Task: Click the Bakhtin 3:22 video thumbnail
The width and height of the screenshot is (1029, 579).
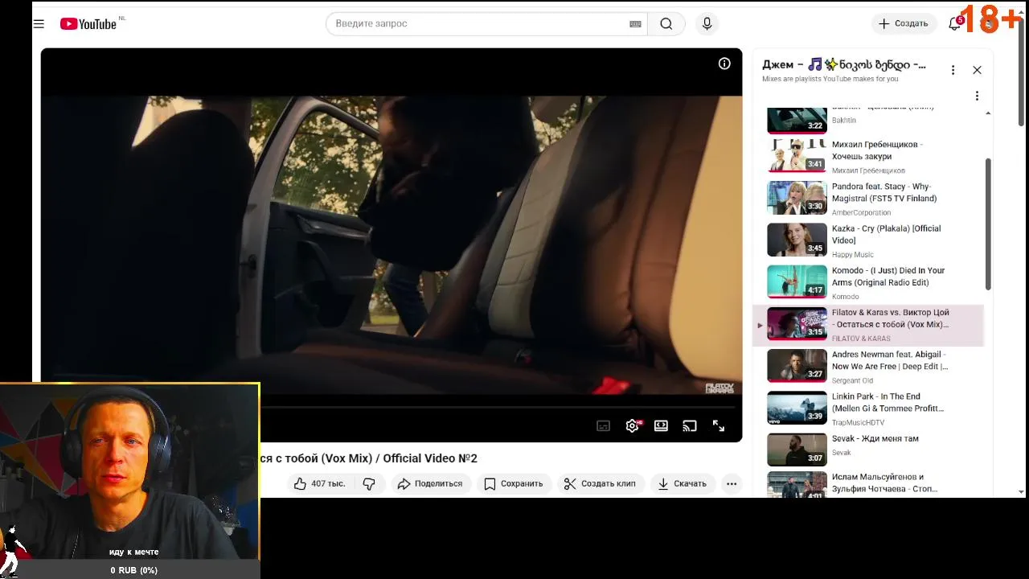Action: click(797, 120)
